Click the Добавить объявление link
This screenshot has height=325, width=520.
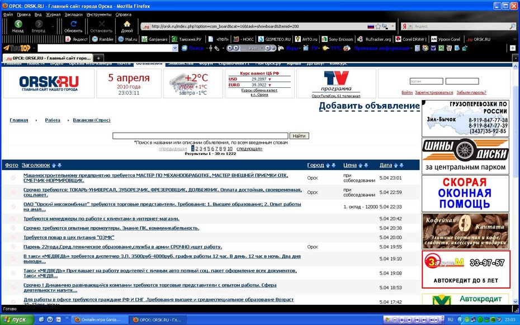pos(370,106)
